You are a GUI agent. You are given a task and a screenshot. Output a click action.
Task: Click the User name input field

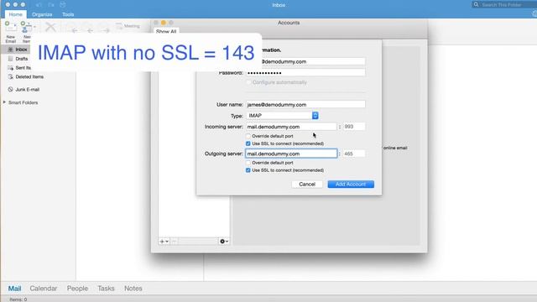305,104
